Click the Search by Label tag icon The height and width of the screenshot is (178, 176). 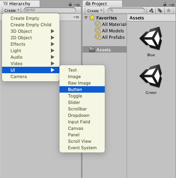[160, 11]
